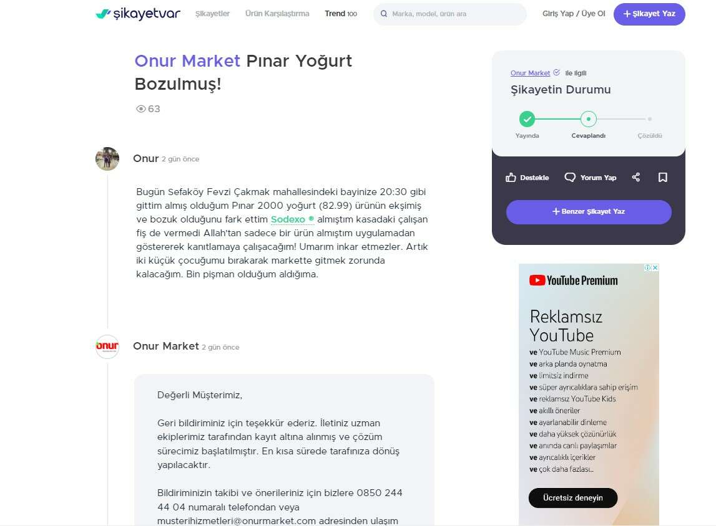Bookmark this complaint with the bookmark icon
Image resolution: width=716 pixels, height=526 pixels.
(x=662, y=178)
